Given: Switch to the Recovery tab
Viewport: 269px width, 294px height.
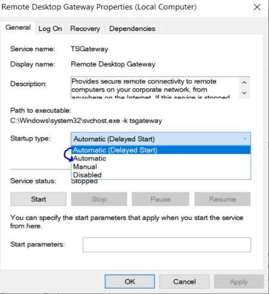Looking at the screenshot, I should [85, 29].
